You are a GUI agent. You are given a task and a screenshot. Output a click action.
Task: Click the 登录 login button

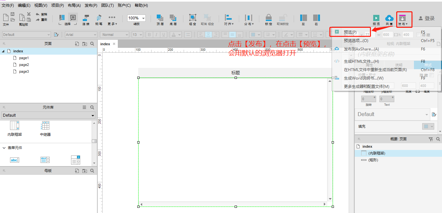tap(426, 18)
